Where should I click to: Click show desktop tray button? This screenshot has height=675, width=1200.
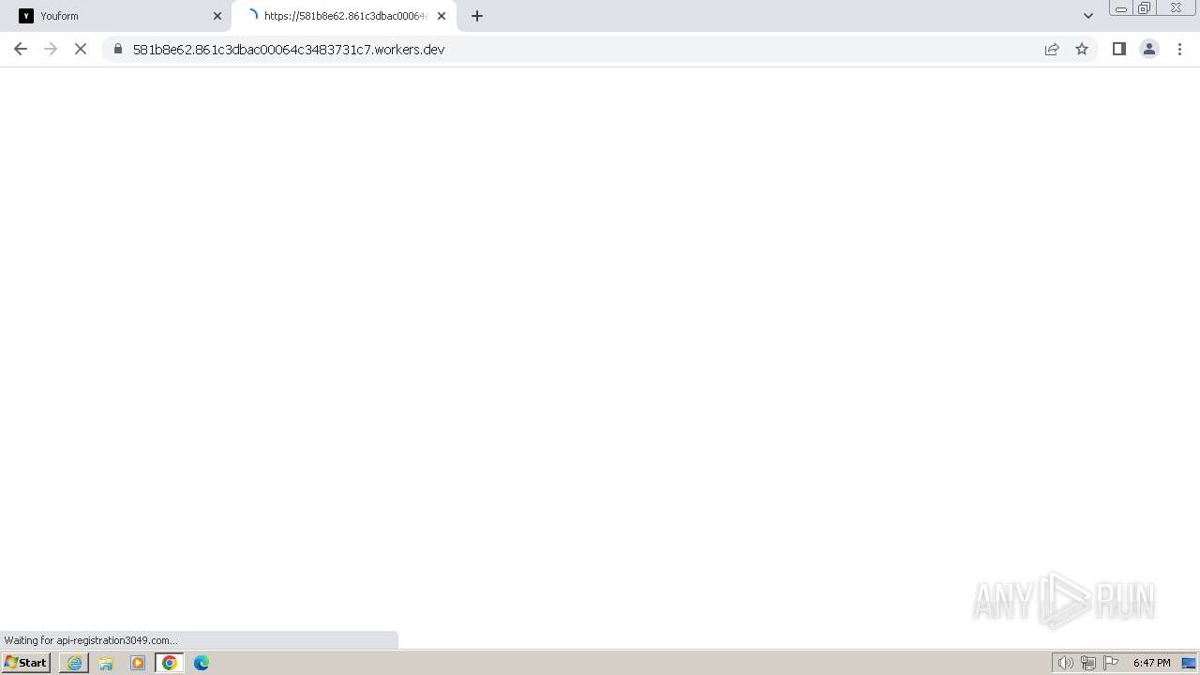coord(1189,663)
